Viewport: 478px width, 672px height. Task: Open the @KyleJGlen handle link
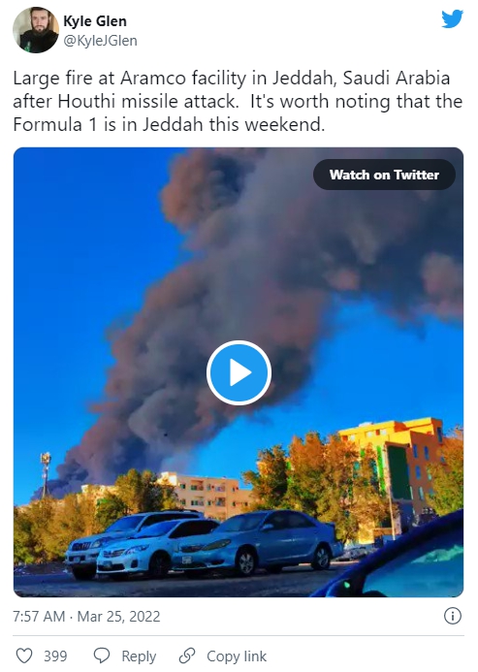click(x=100, y=41)
